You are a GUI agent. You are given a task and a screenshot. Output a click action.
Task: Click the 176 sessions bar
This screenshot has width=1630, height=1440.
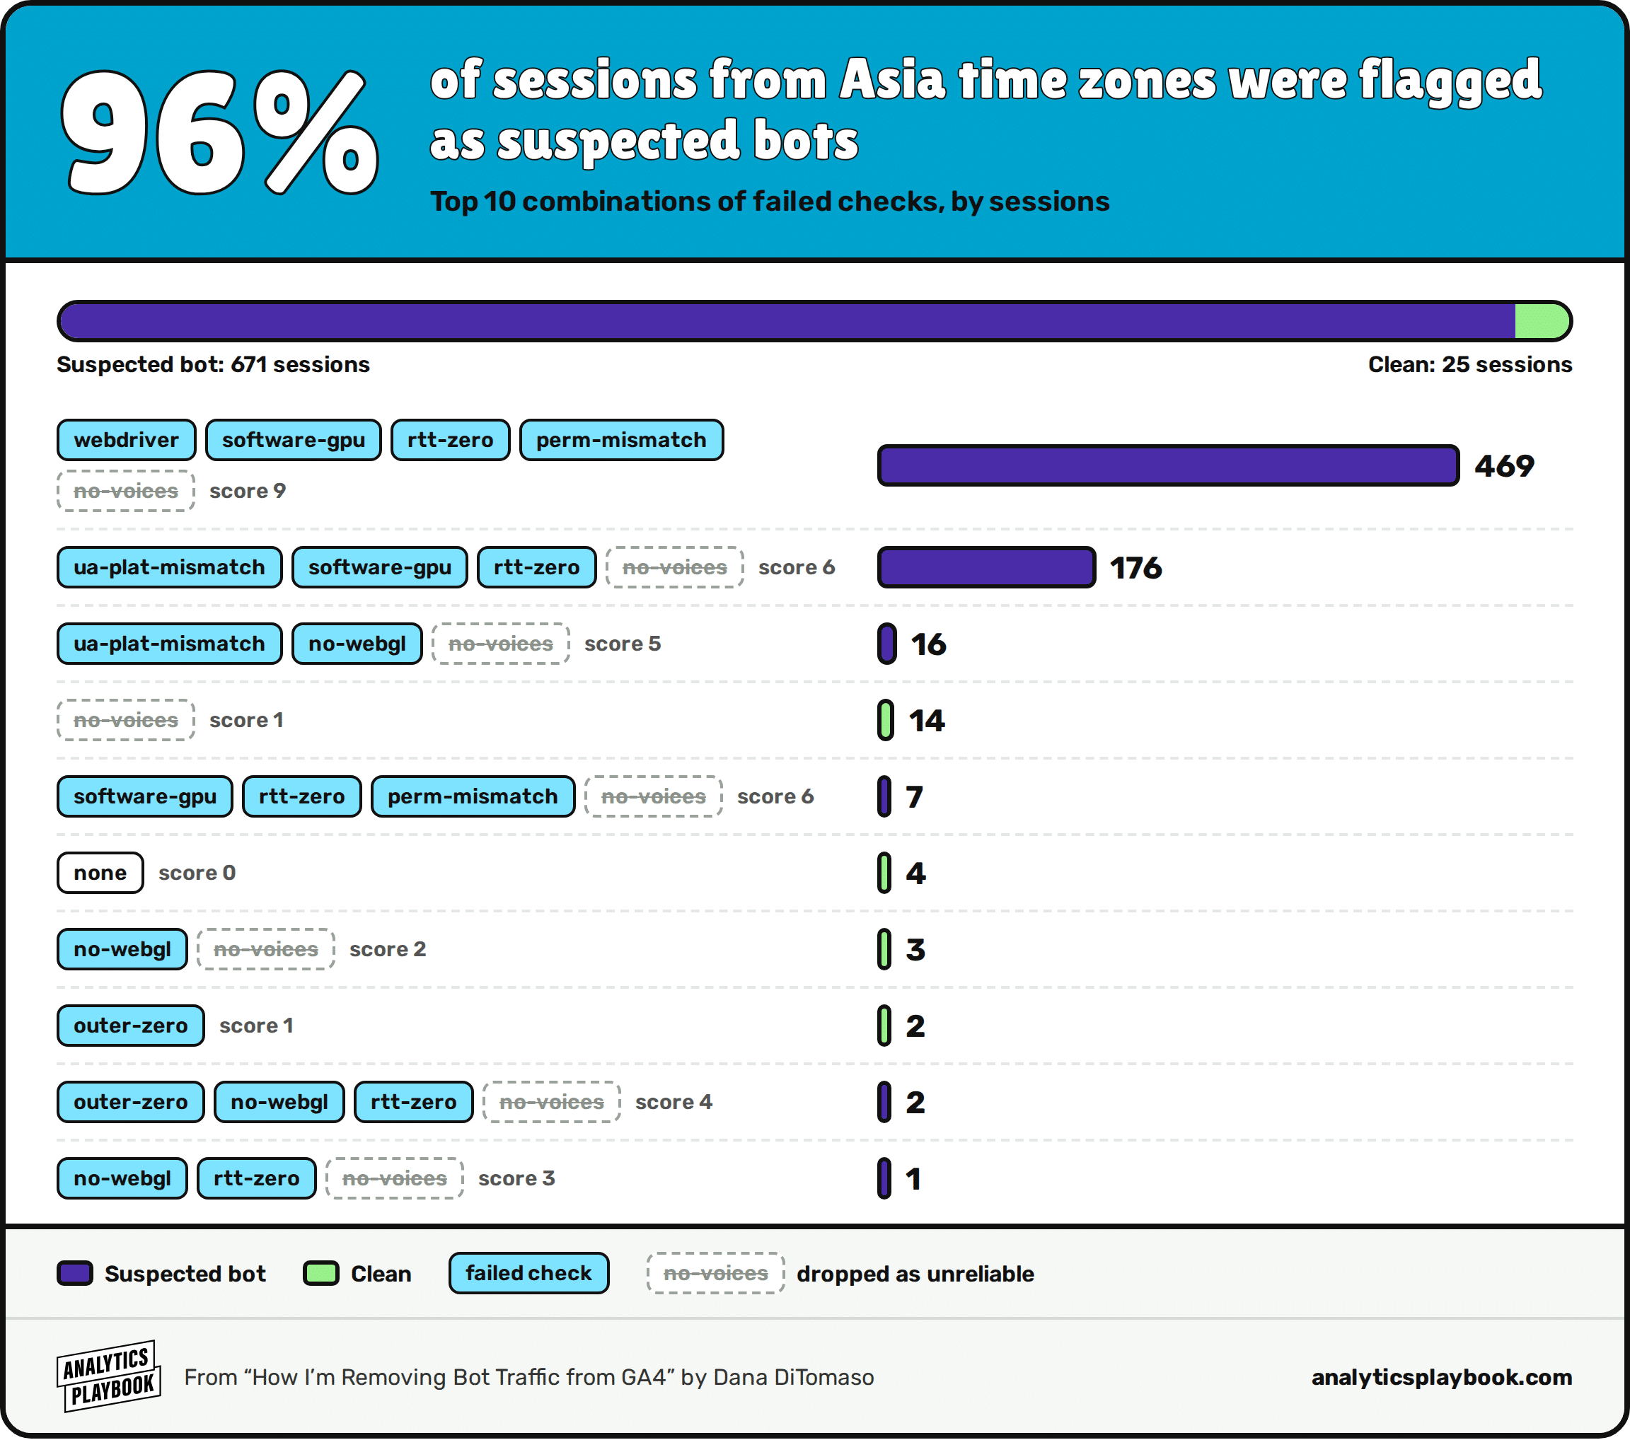(x=986, y=568)
